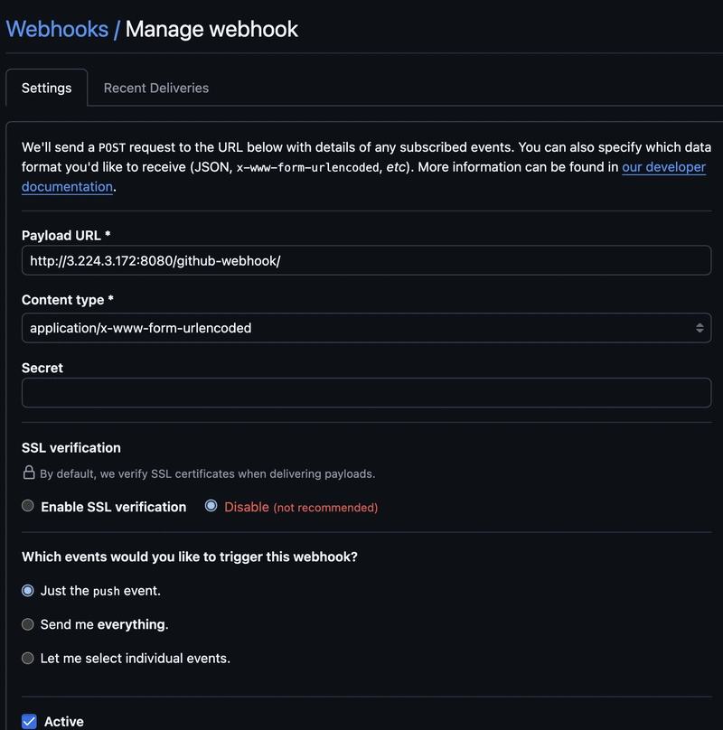The image size is (723, 730).
Task: Open the Recent Deliveries tab
Action: [x=156, y=88]
